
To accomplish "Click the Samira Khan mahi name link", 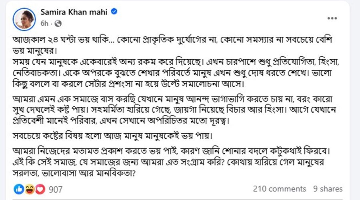I will pyautogui.click(x=74, y=12).
